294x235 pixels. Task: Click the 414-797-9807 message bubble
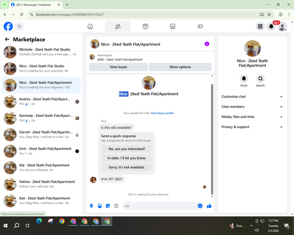click(x=112, y=179)
